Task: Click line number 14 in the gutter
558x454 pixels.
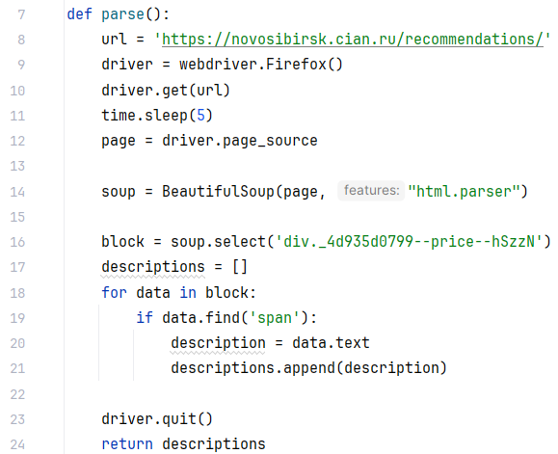Action: pos(17,192)
